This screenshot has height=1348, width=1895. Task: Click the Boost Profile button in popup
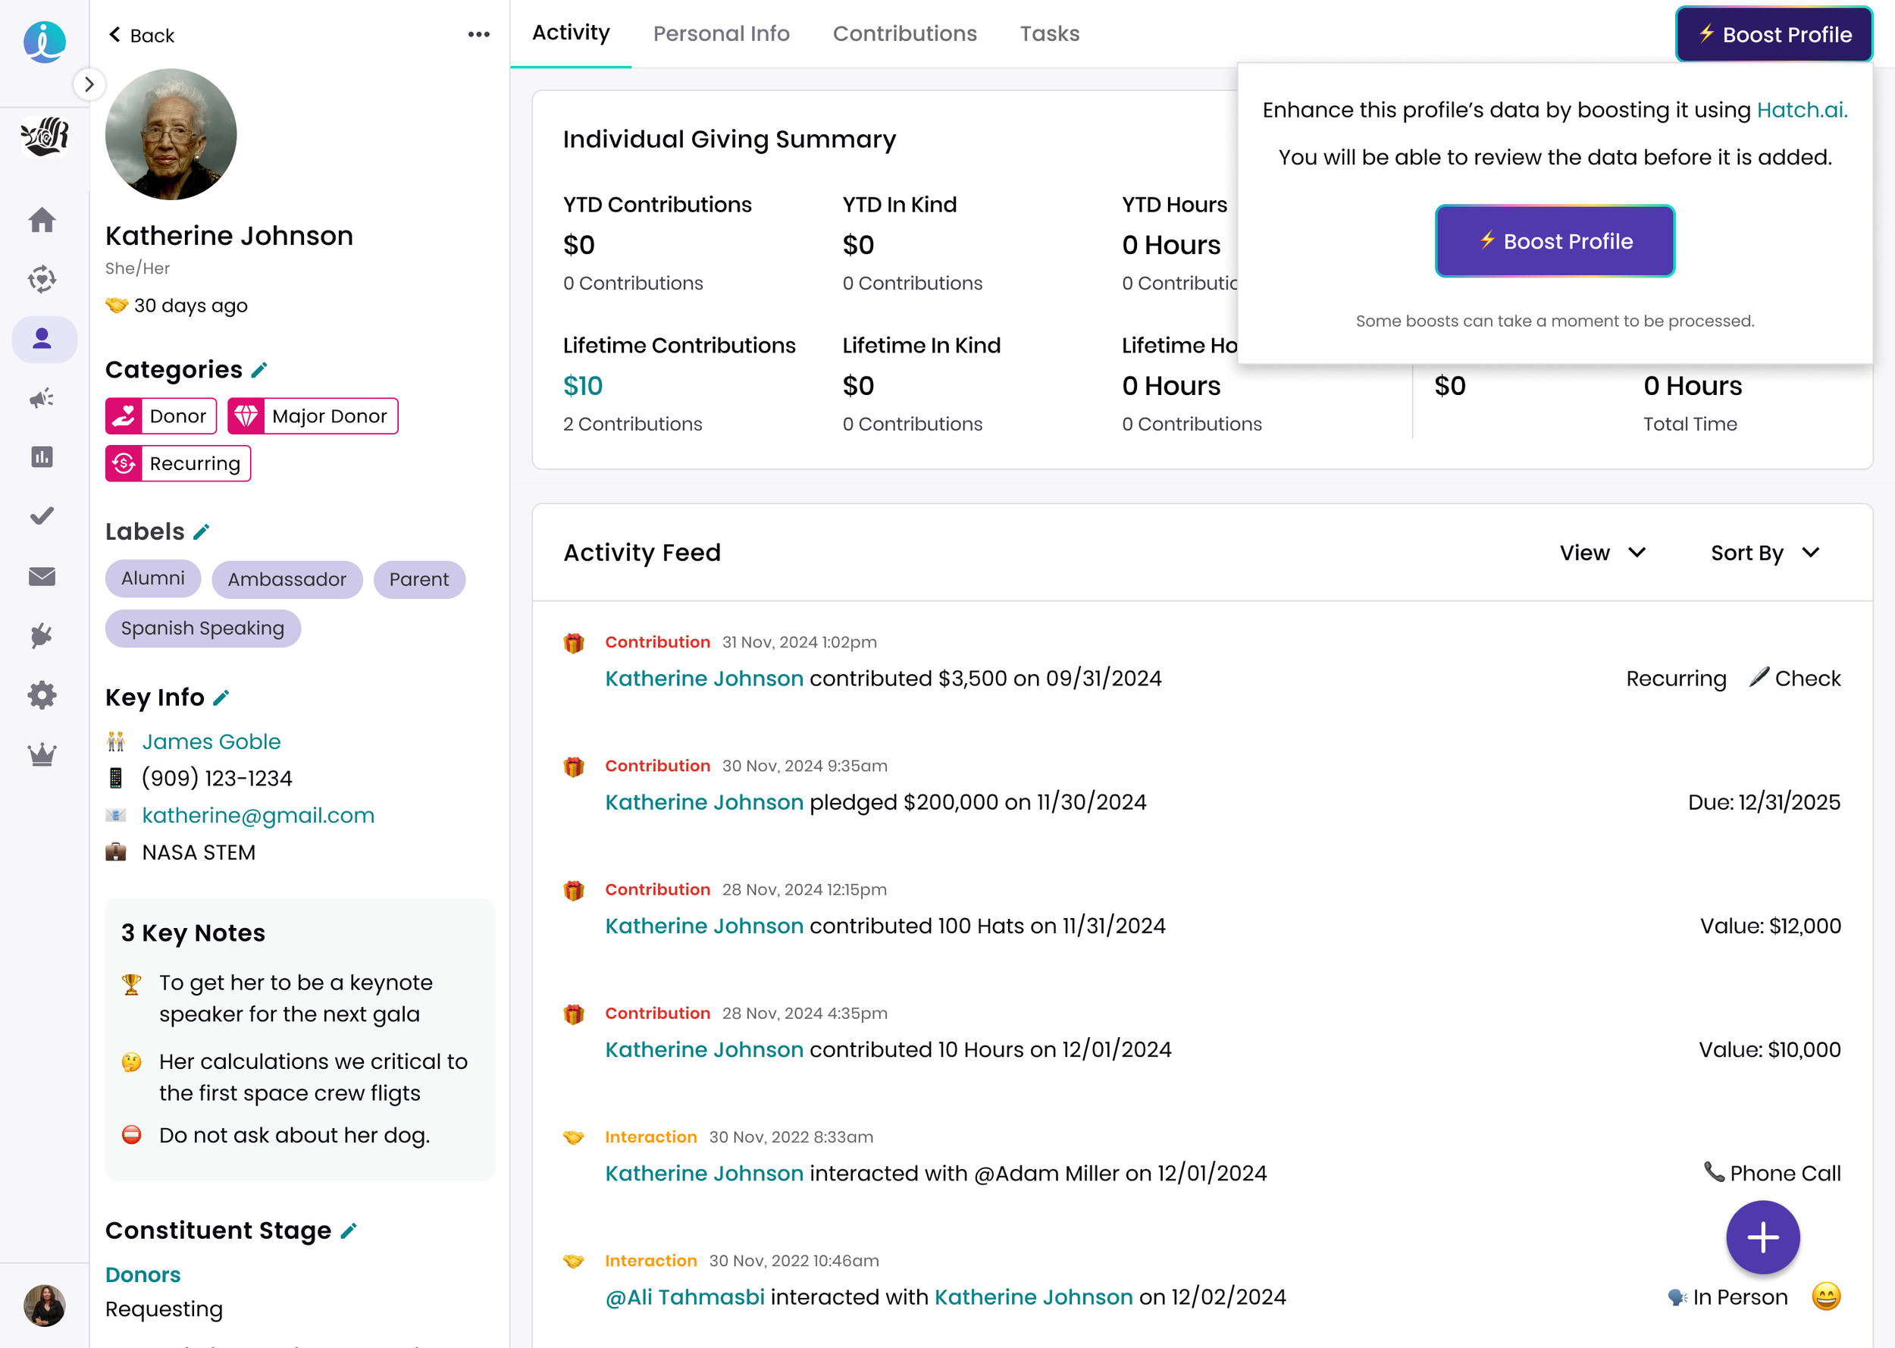pos(1554,242)
